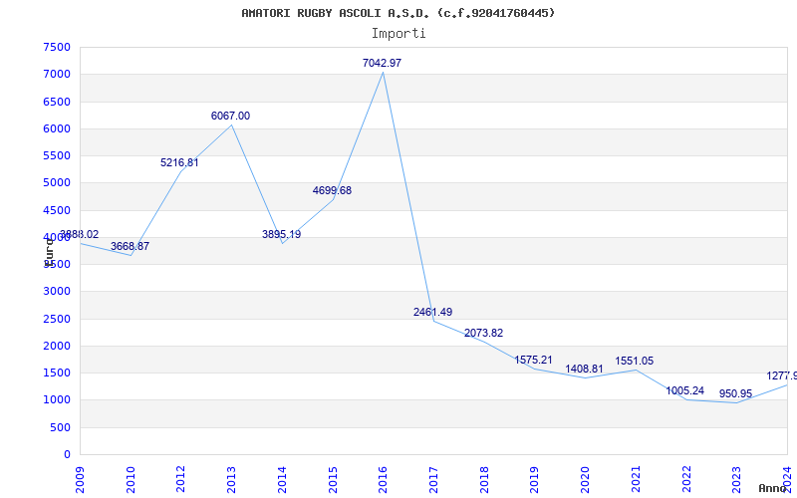The image size is (797, 498).
Task: Select x-axis year label 2021
Action: (636, 480)
